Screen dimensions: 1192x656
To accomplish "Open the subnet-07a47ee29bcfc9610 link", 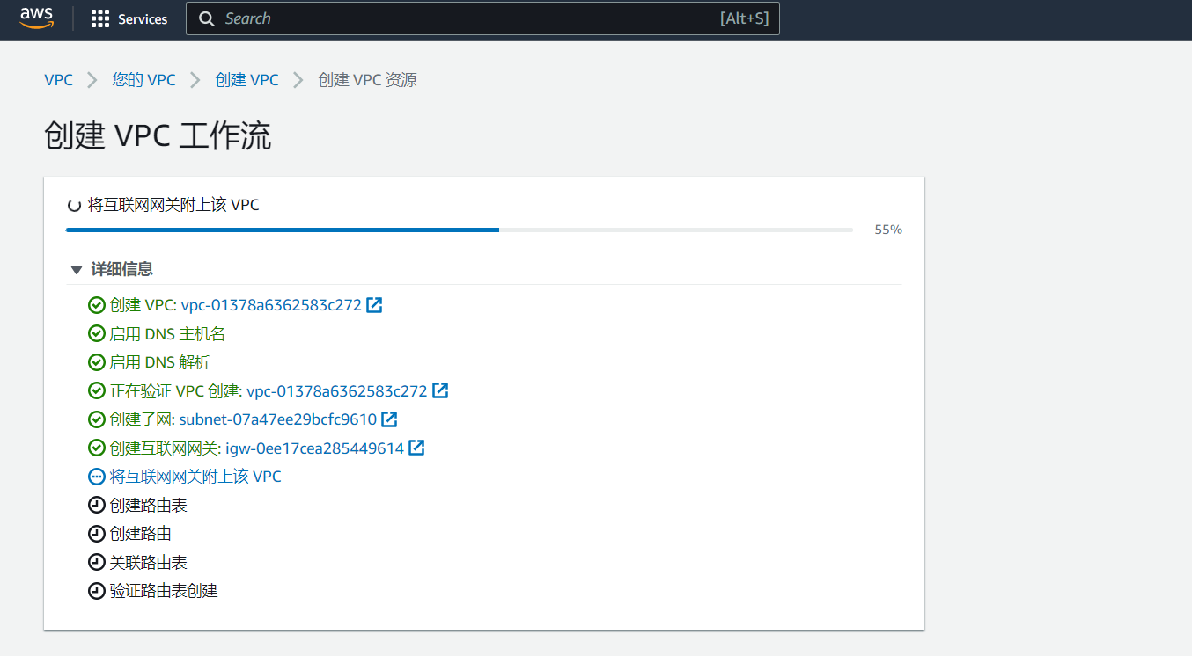I will 278,419.
